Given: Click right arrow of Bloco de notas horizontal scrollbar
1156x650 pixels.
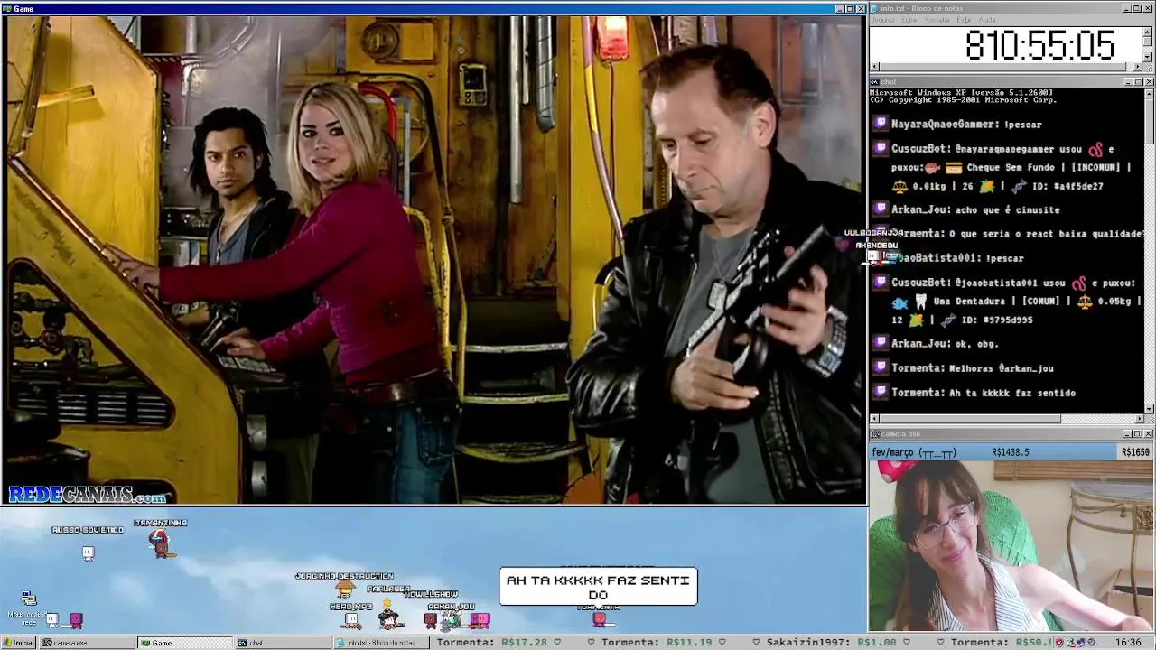Looking at the screenshot, I should click(1138, 67).
